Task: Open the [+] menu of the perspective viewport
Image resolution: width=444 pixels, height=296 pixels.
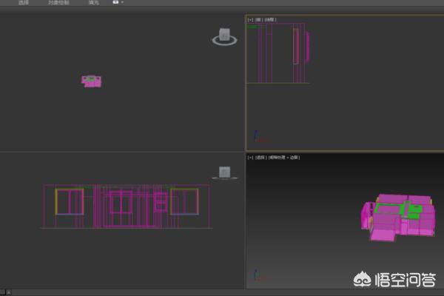Action: (x=250, y=157)
